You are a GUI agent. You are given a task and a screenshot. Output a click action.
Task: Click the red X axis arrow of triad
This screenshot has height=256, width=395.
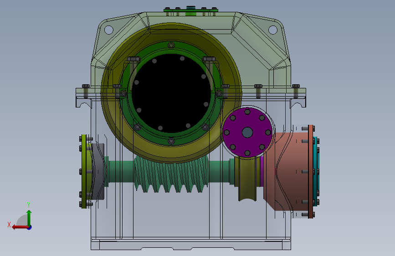(x=20, y=227)
